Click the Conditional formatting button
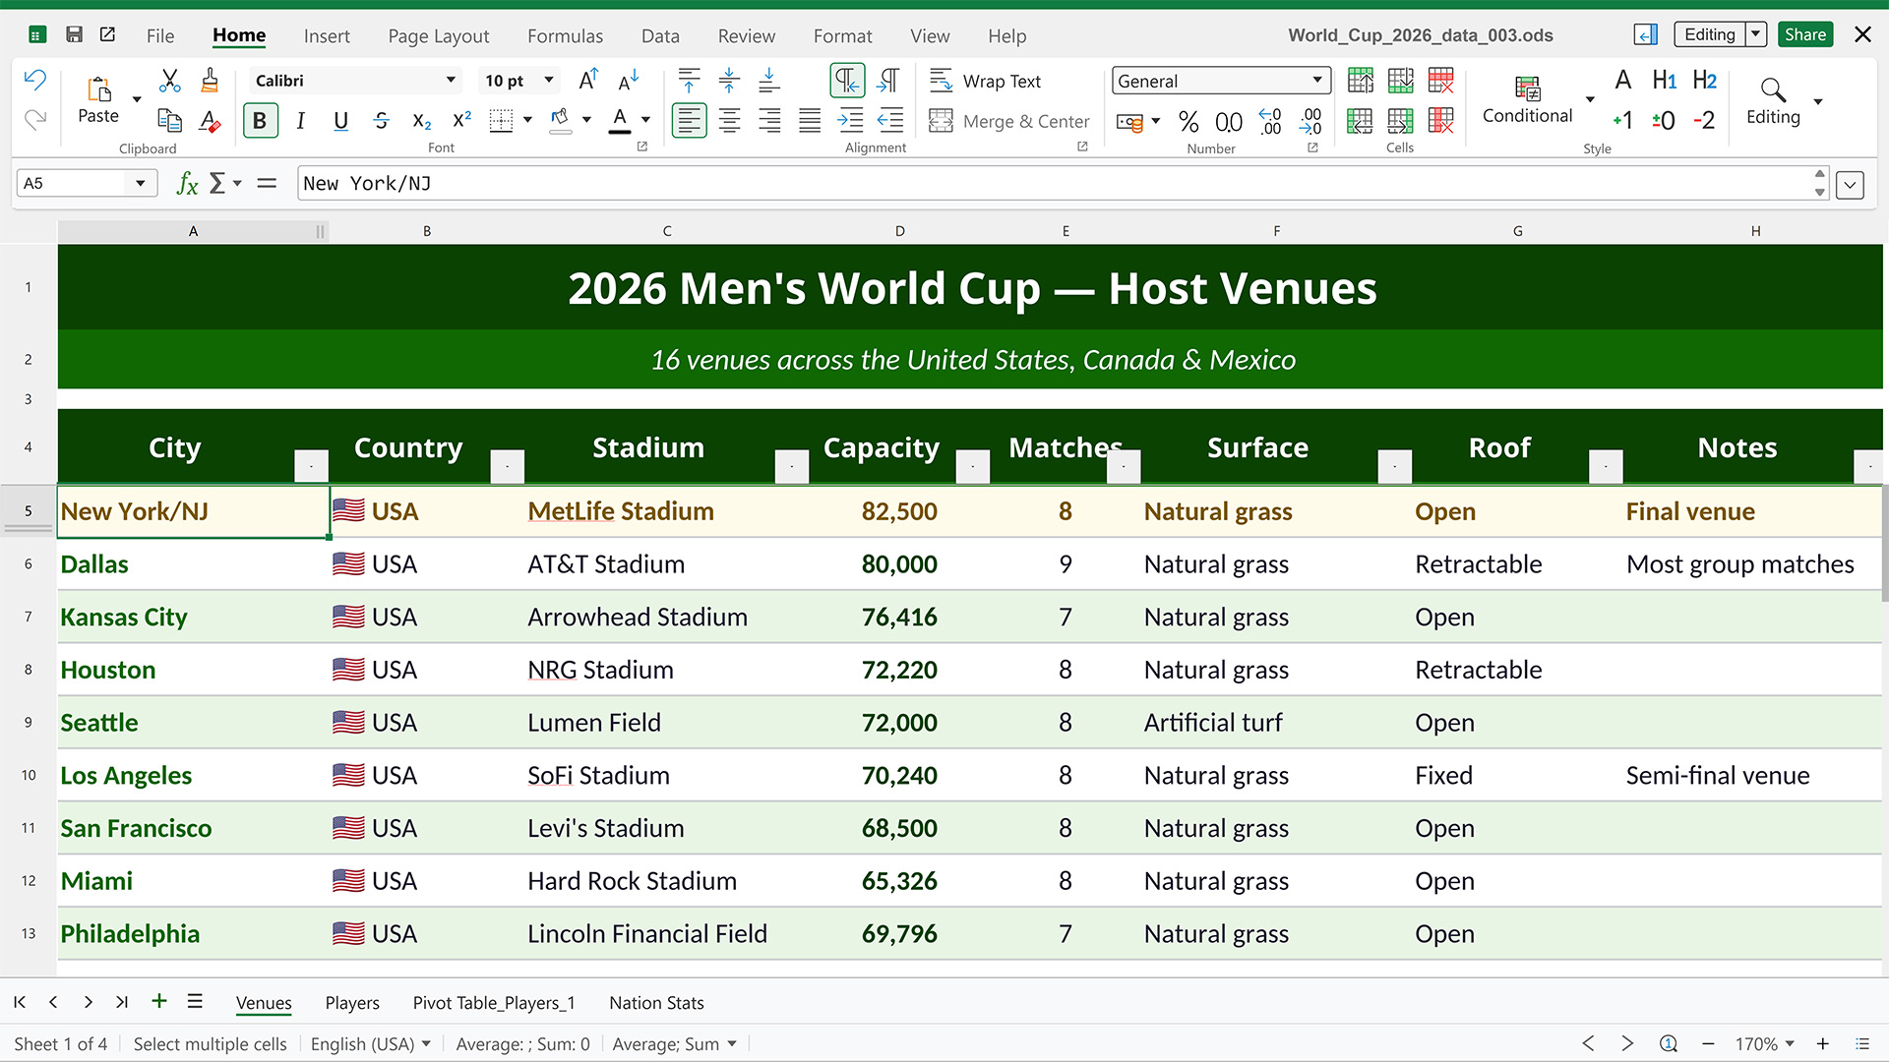This screenshot has height=1062, width=1889. point(1528,100)
